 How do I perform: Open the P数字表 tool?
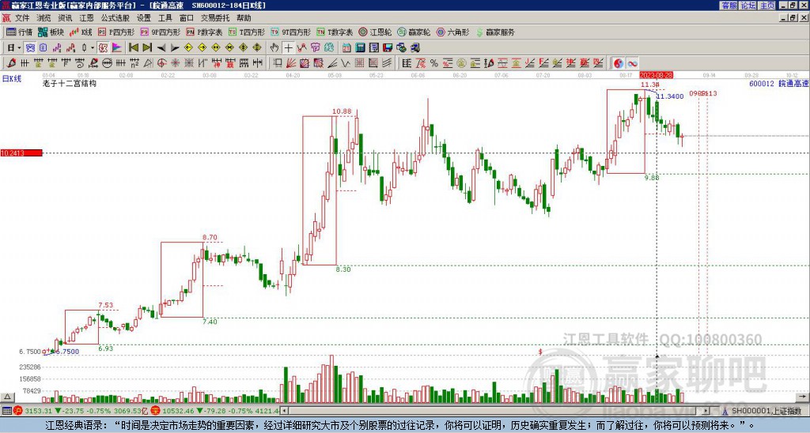pyautogui.click(x=204, y=32)
